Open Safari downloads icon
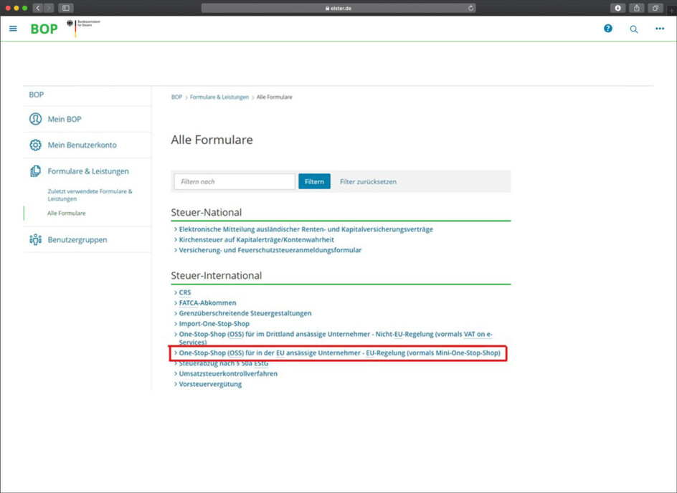 617,8
